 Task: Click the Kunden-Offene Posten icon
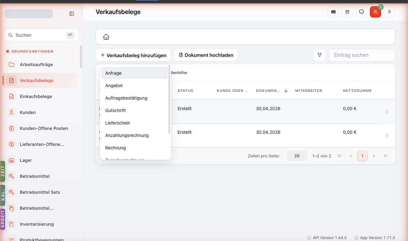(11, 128)
